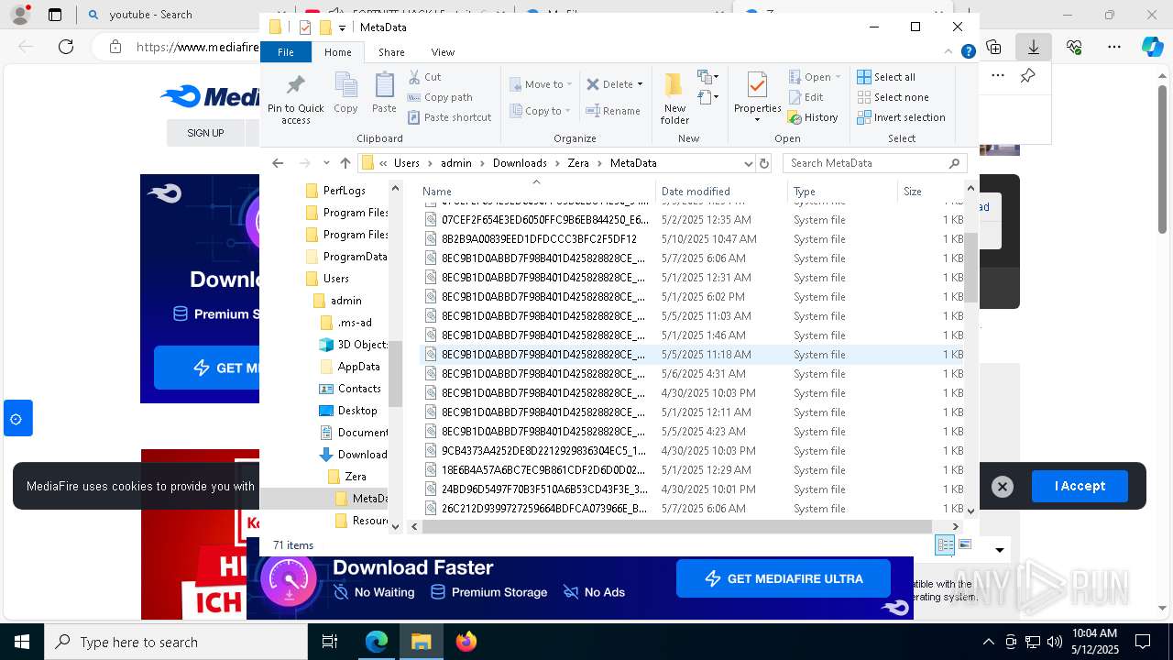Viewport: 1173px width, 660px height.
Task: Click Paste shortcut in the ribbon
Action: (449, 117)
